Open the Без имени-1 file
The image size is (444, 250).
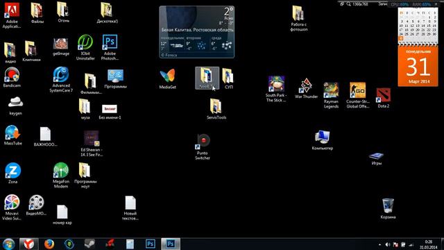click(110, 112)
